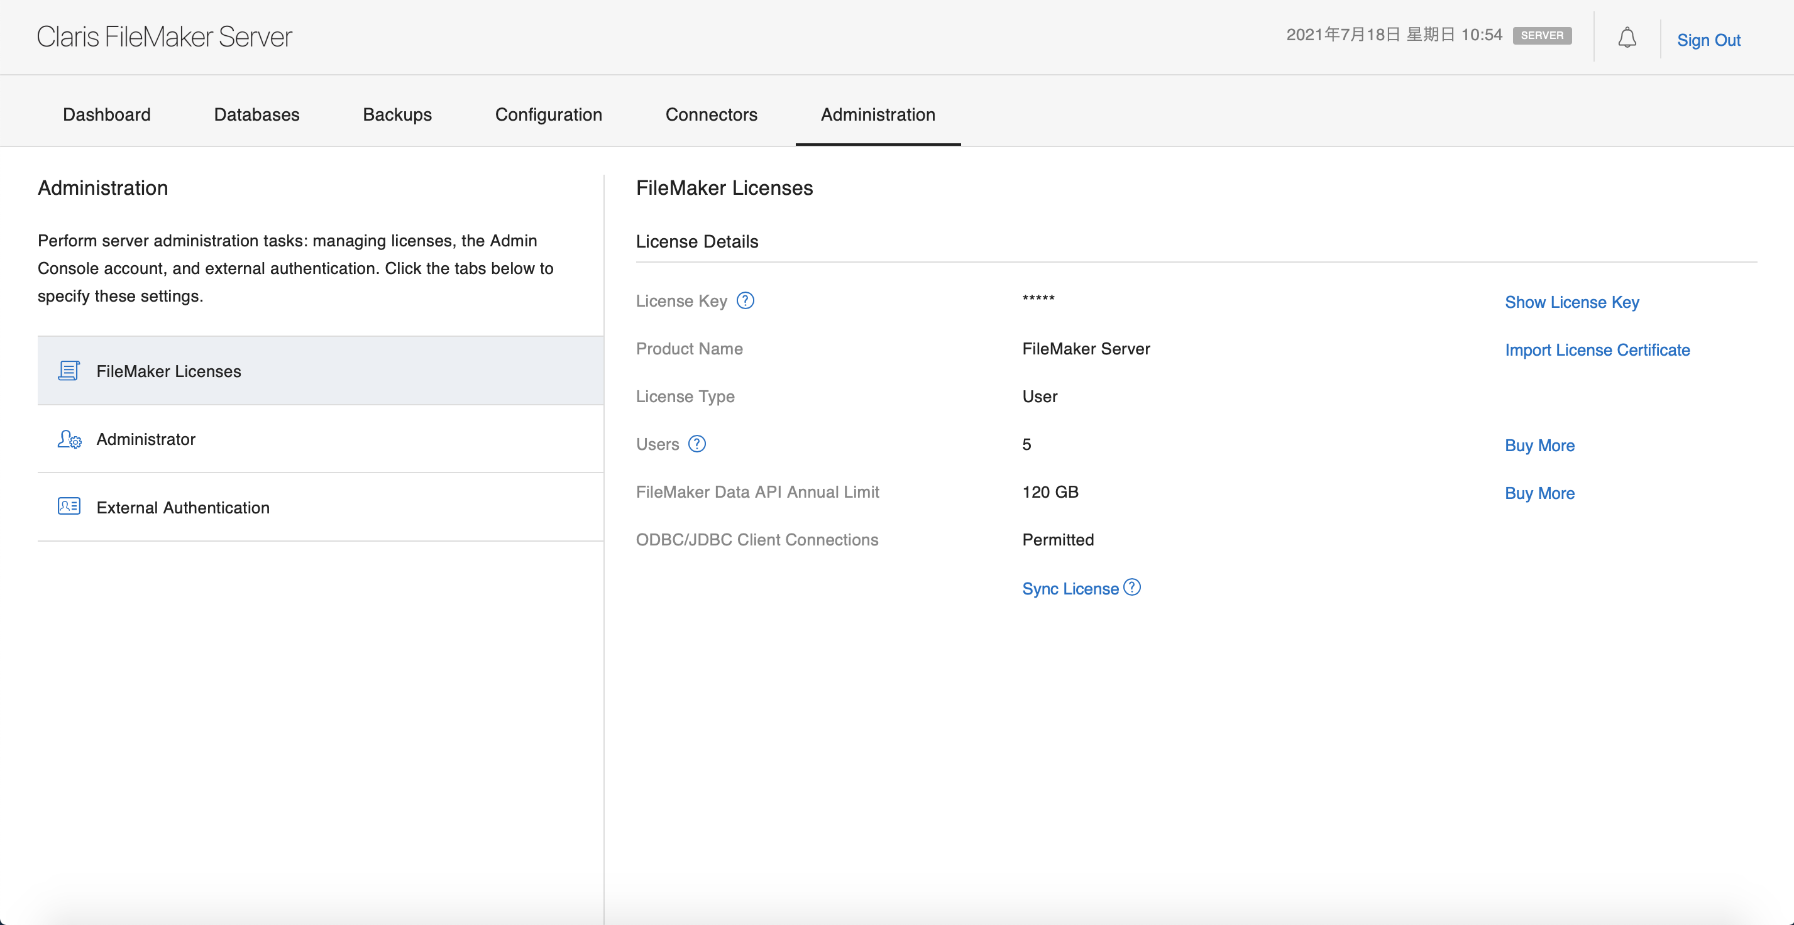The image size is (1794, 925).
Task: Click the Claris FileMaker Server title
Action: pos(164,36)
